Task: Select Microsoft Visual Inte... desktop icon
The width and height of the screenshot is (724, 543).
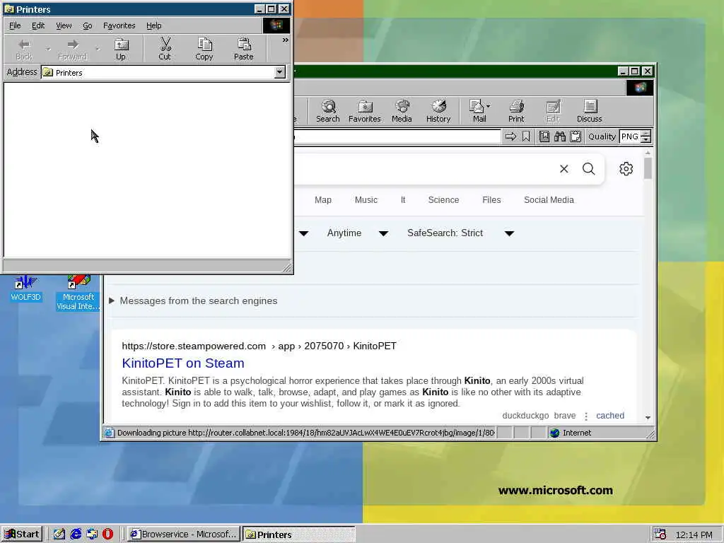Action: tap(78, 293)
